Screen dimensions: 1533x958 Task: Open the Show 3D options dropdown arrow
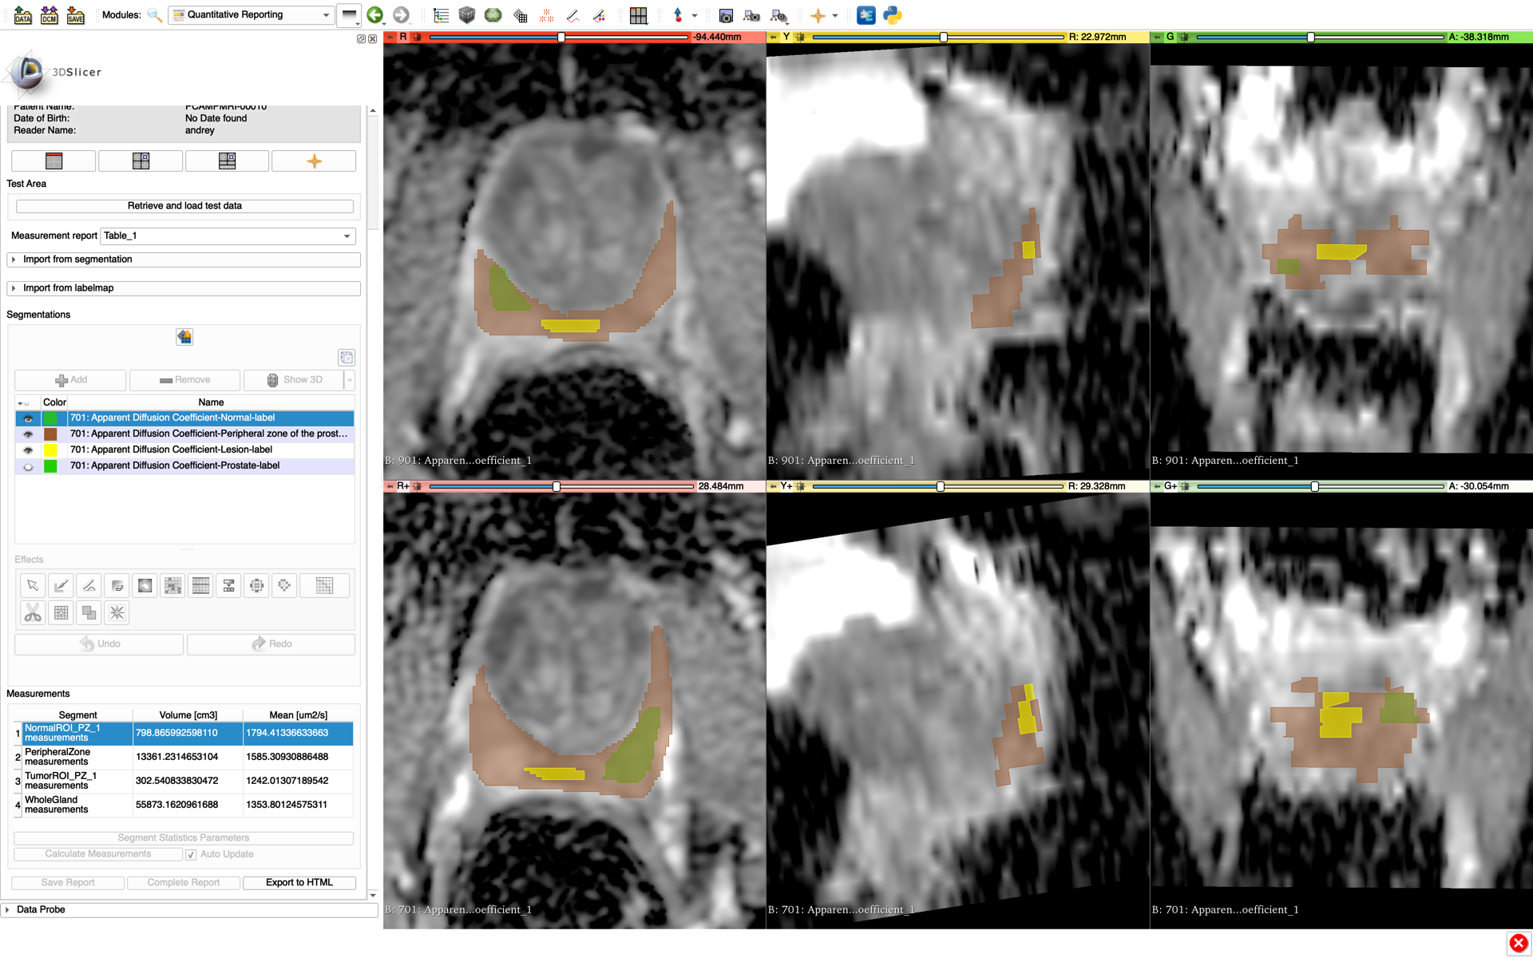(350, 381)
